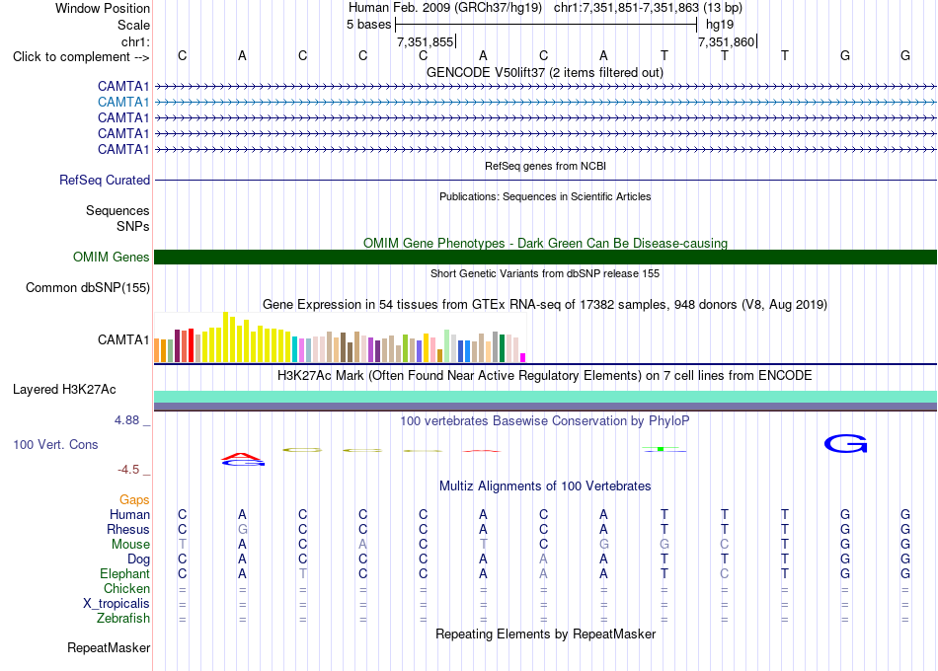938x671 pixels.
Task: Click the turquoise Layered H3K27Ac band
Action: (x=545, y=397)
